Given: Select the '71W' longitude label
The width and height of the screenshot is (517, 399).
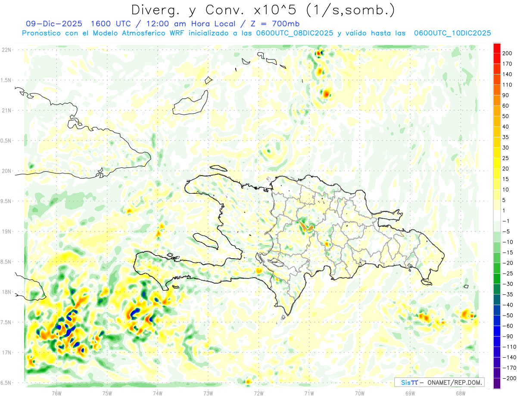Looking at the screenshot, I should point(309,393).
